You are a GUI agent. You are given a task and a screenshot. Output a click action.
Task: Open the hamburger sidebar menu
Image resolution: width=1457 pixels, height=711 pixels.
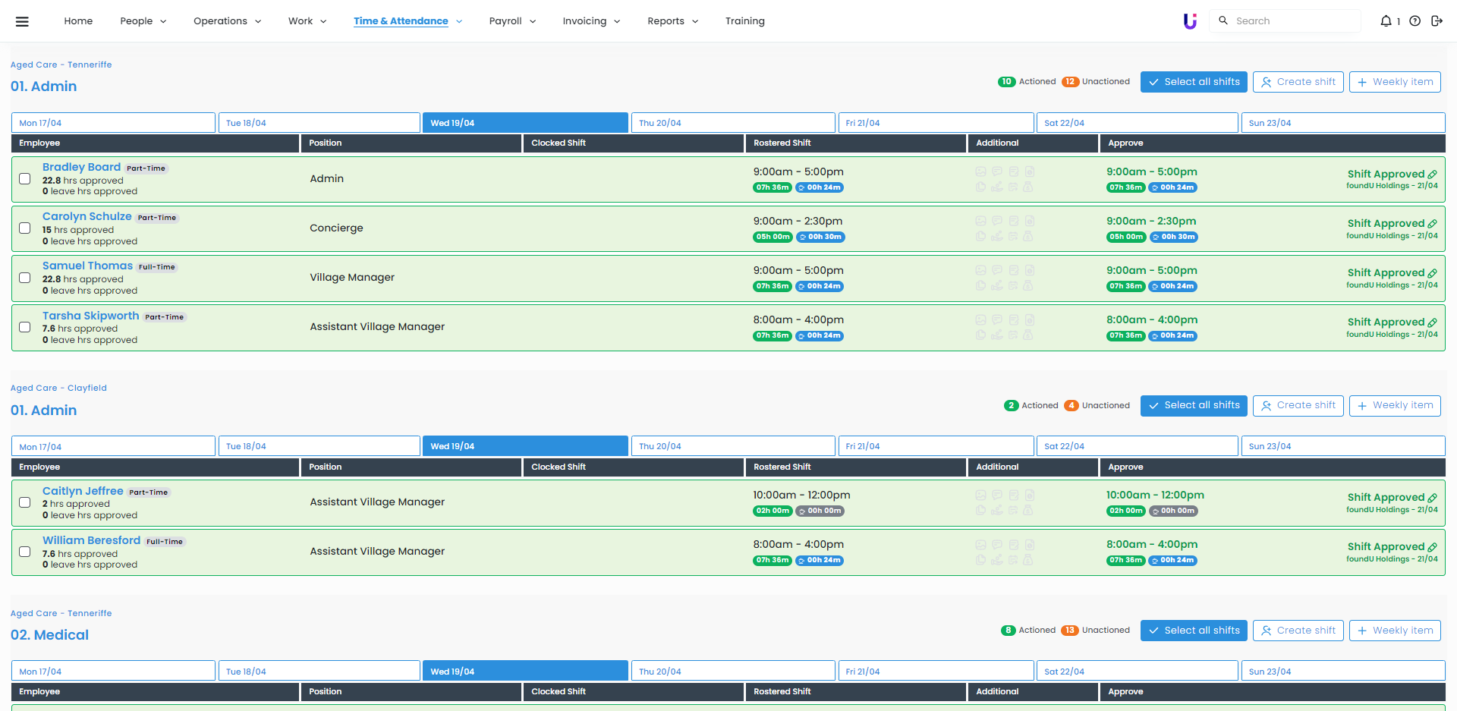22,21
